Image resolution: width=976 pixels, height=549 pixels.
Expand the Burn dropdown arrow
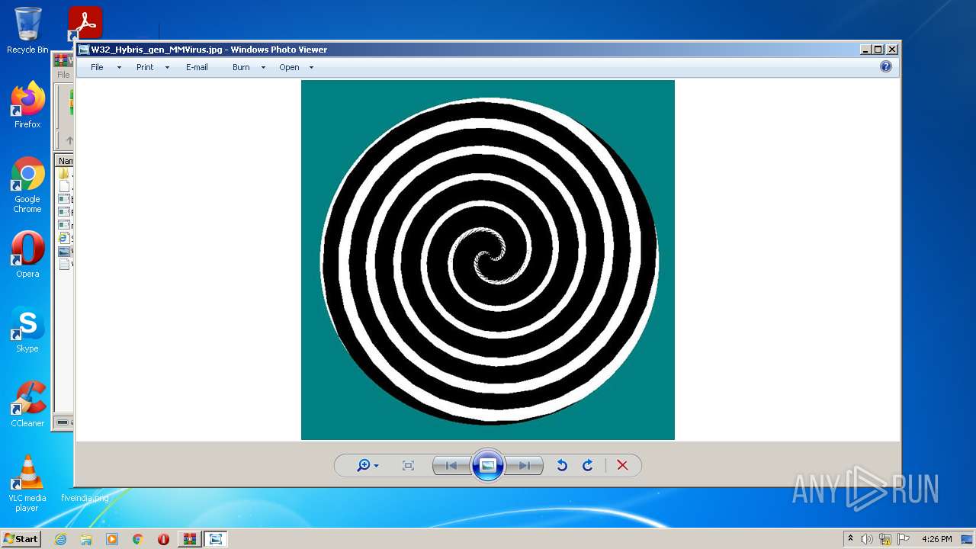(x=263, y=68)
